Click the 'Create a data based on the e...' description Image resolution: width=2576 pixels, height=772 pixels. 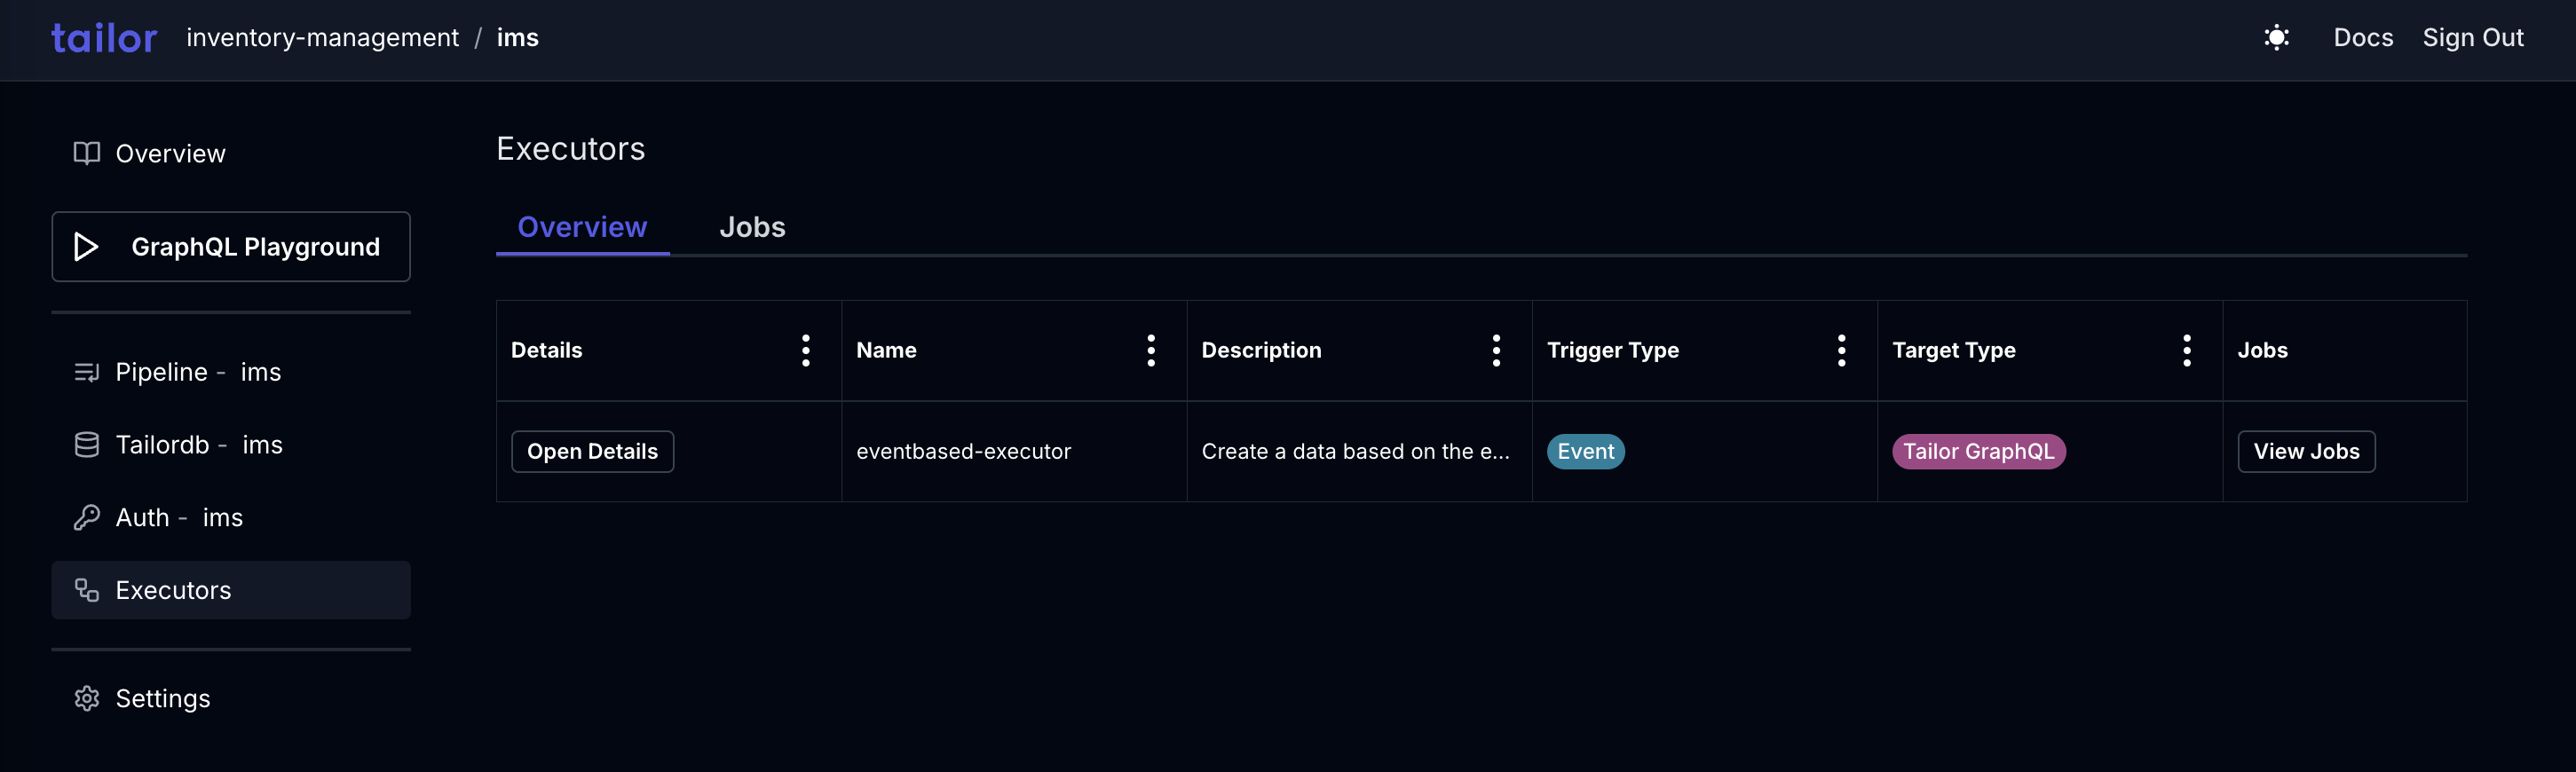pos(1356,452)
